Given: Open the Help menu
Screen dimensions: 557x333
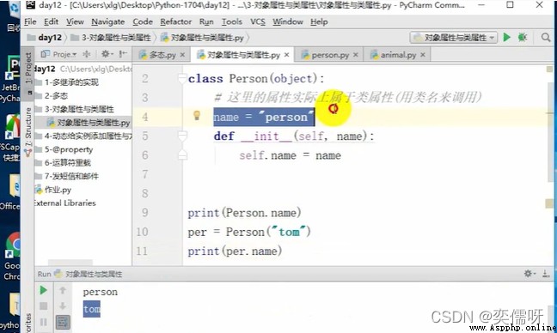Looking at the screenshot, I should (319, 22).
